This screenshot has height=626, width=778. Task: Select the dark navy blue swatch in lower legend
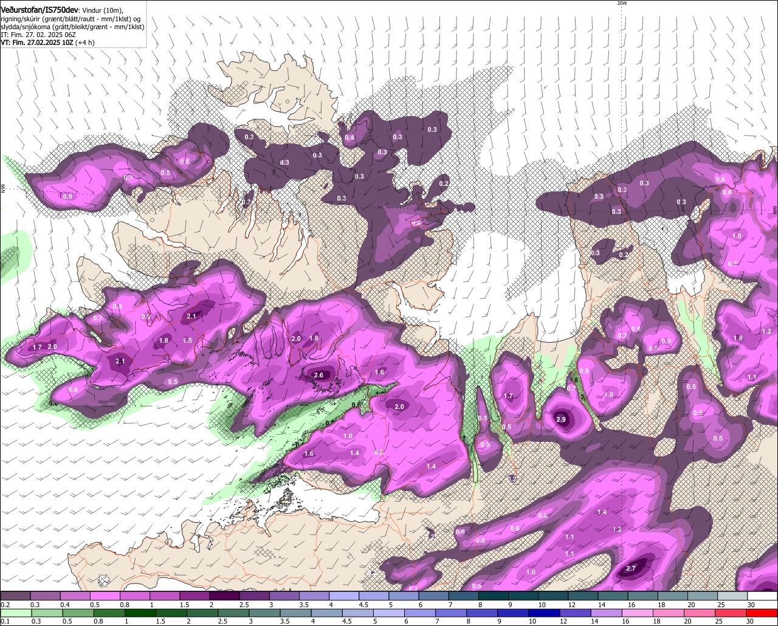(x=543, y=614)
